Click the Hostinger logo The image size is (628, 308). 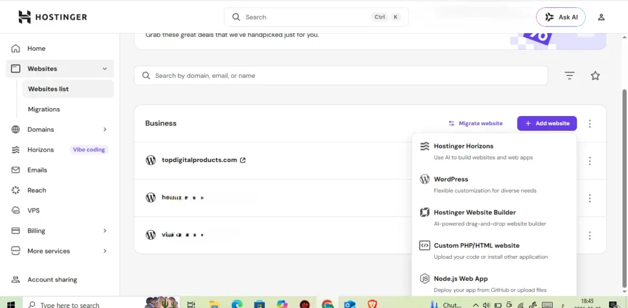pos(53,17)
